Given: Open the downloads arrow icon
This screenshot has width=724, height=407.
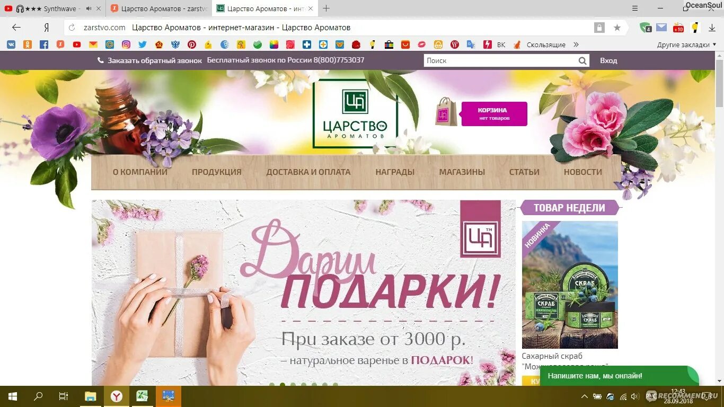Looking at the screenshot, I should [712, 28].
